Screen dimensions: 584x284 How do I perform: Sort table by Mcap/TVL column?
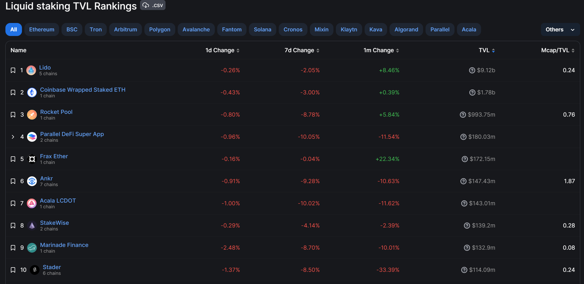[x=558, y=50]
